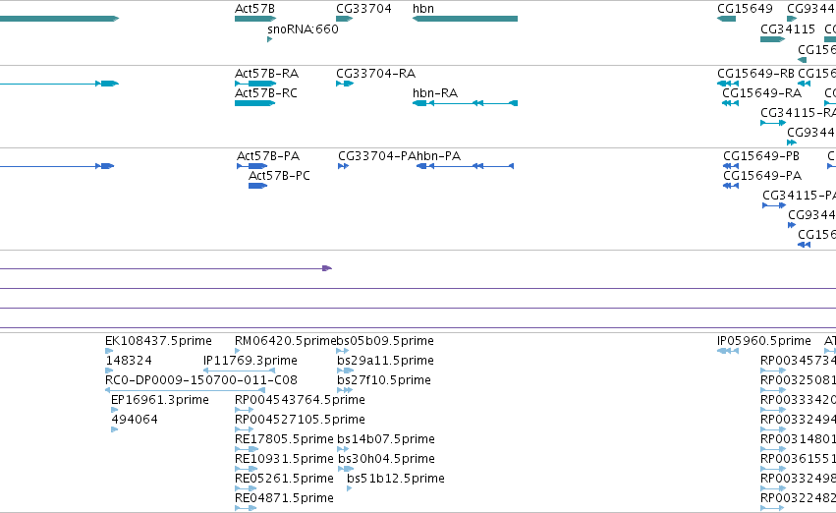Click the bs51b12.5prime small arrow
The width and height of the screenshot is (836, 513).
pyautogui.click(x=349, y=487)
